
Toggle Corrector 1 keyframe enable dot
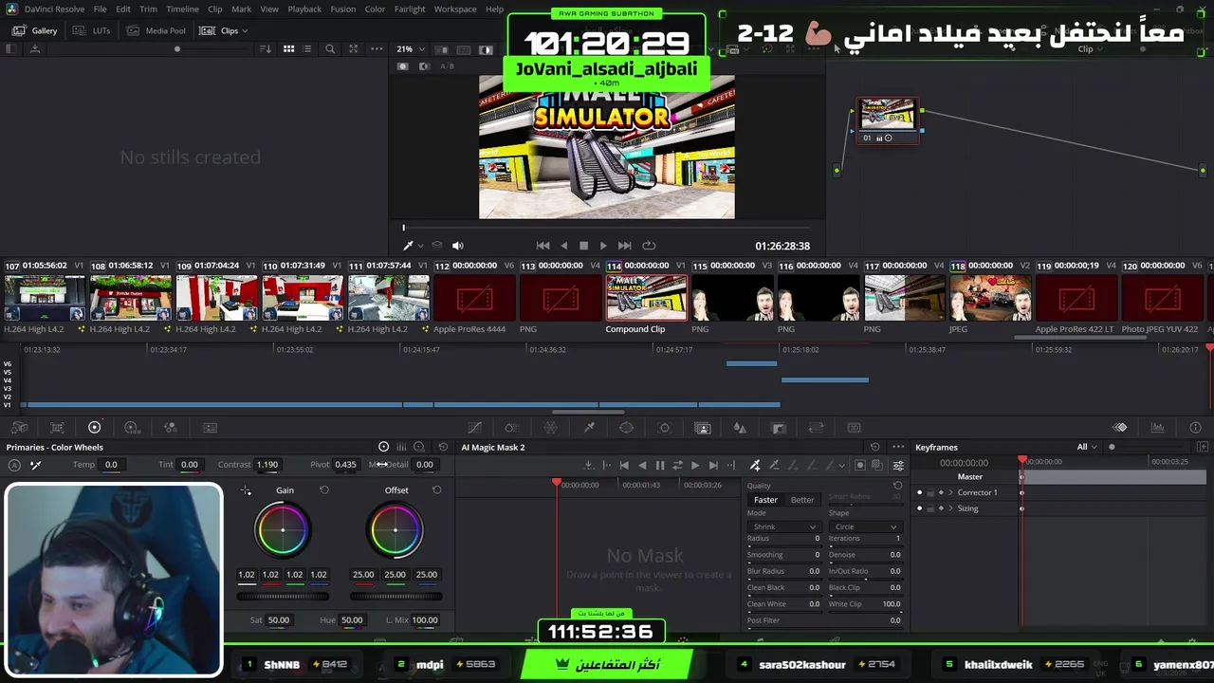click(919, 492)
